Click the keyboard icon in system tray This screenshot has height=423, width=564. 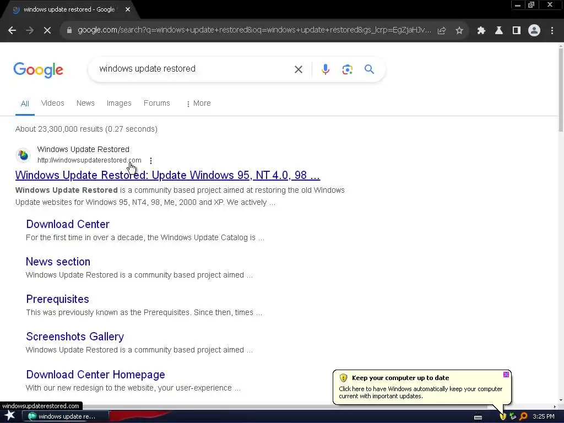[478, 417]
